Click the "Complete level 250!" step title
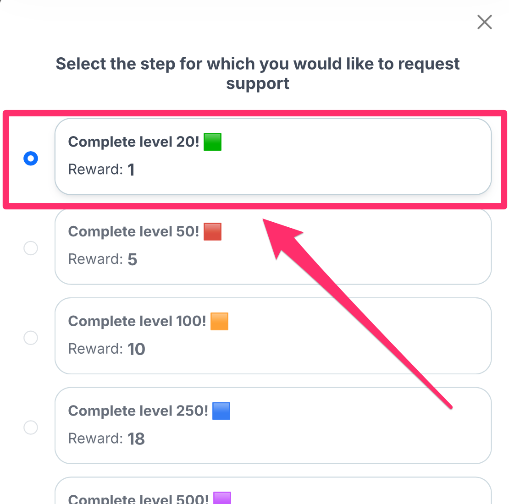509x504 pixels. 138,411
